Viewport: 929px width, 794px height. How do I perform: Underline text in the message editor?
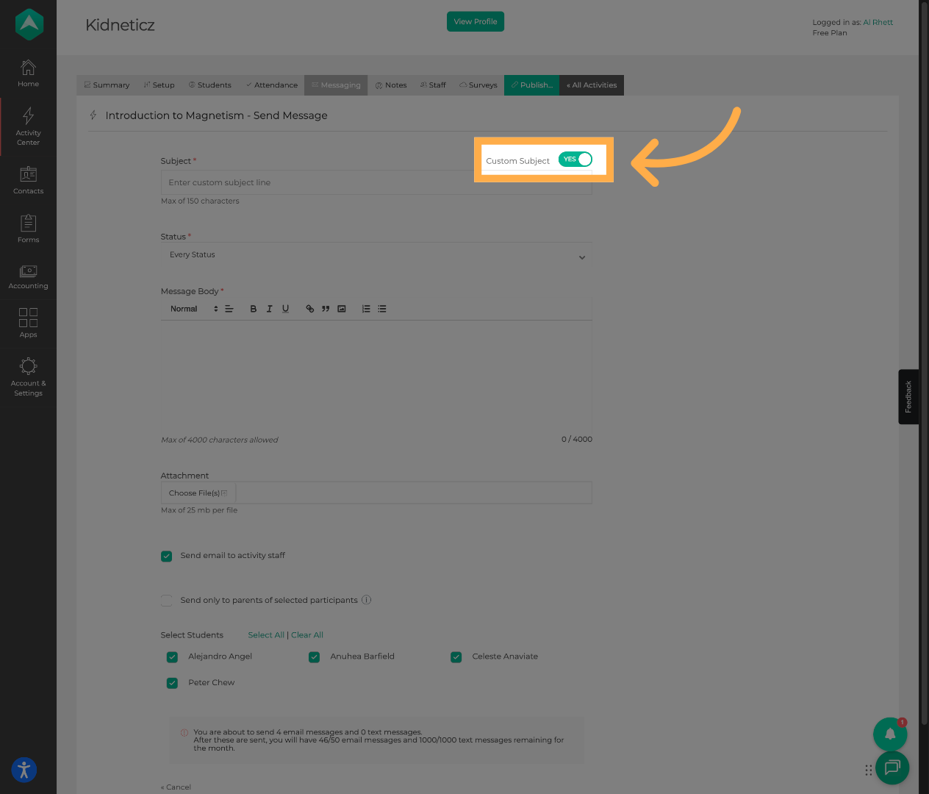(x=285, y=308)
